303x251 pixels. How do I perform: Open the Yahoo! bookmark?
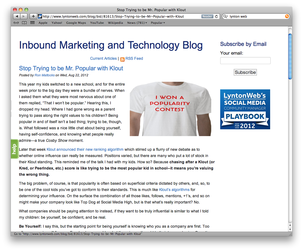(57, 23)
